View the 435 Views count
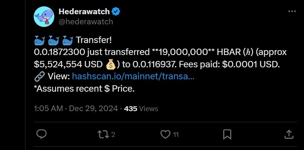 point(141,109)
